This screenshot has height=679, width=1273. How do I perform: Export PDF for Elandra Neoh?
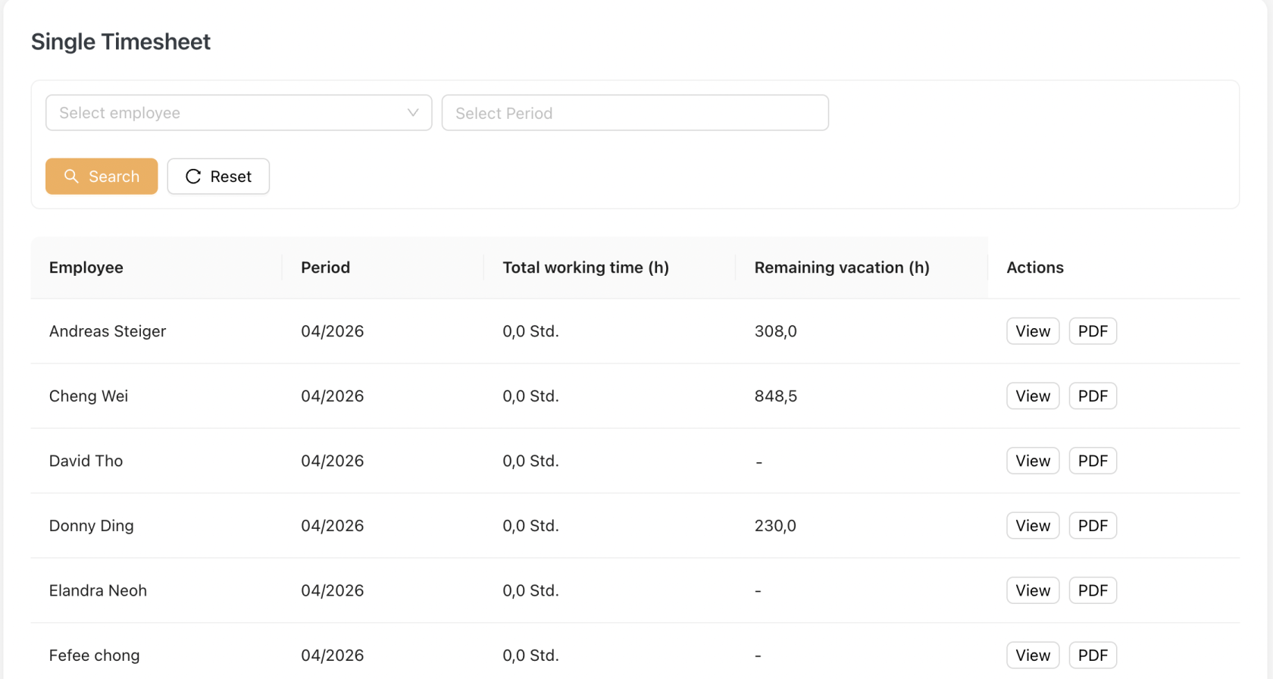1092,590
